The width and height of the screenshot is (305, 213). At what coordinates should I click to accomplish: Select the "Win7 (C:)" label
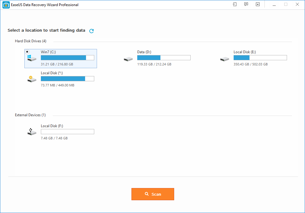[48, 52]
